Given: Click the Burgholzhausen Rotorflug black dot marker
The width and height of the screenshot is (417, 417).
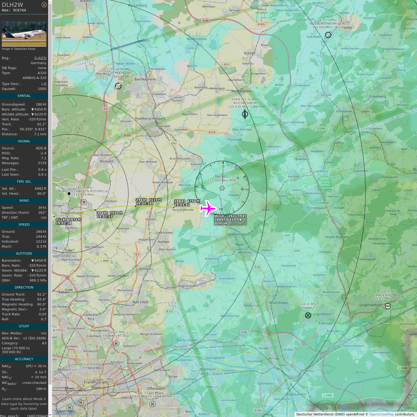Looking at the screenshot, I should (x=69, y=194).
